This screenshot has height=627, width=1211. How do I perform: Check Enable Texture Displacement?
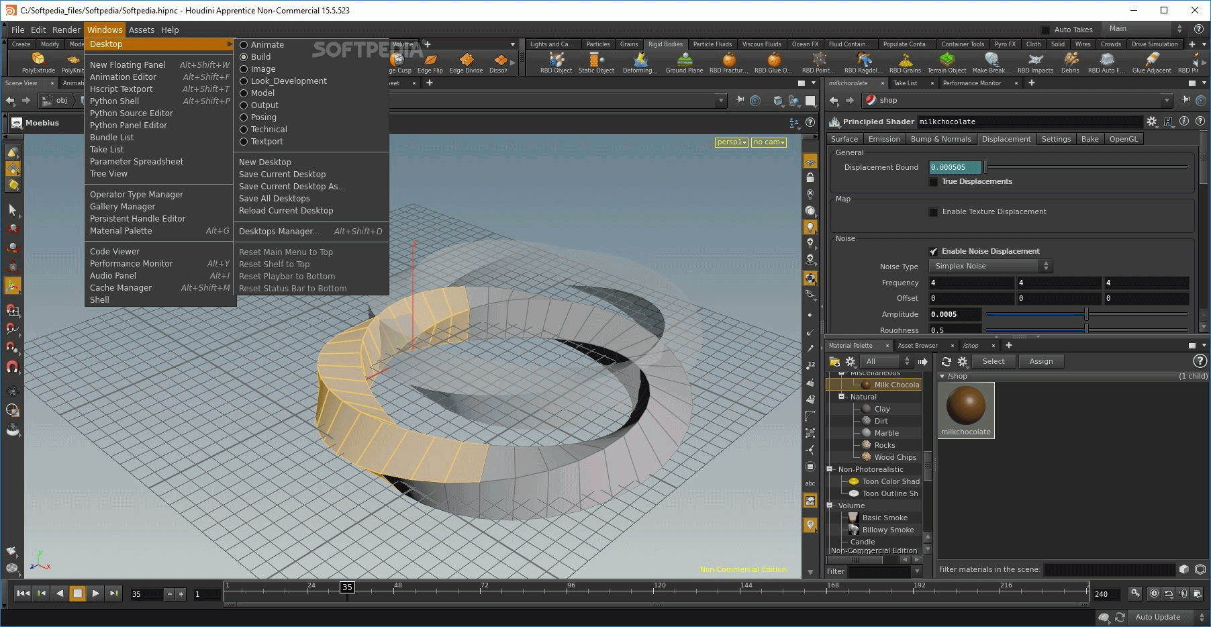[x=933, y=212]
